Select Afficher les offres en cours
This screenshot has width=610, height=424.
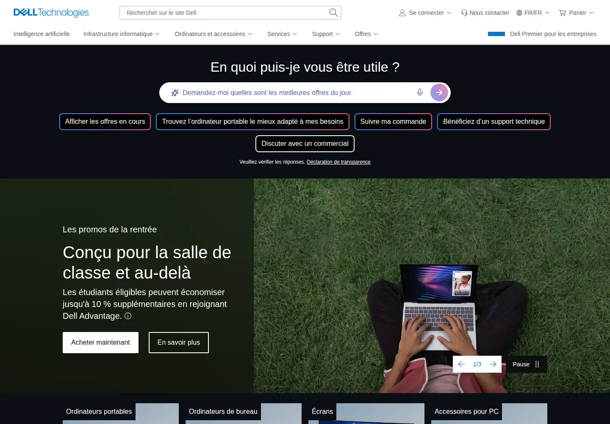tap(105, 122)
